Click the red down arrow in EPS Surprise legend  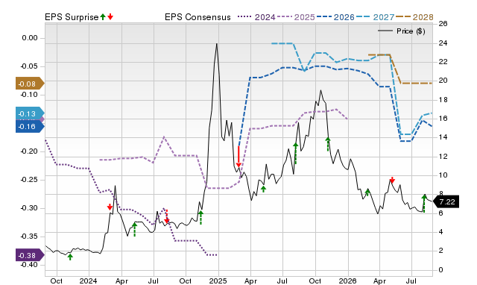110,16
